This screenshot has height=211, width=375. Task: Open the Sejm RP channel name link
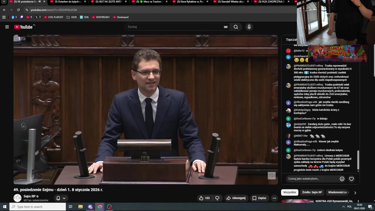point(30,196)
